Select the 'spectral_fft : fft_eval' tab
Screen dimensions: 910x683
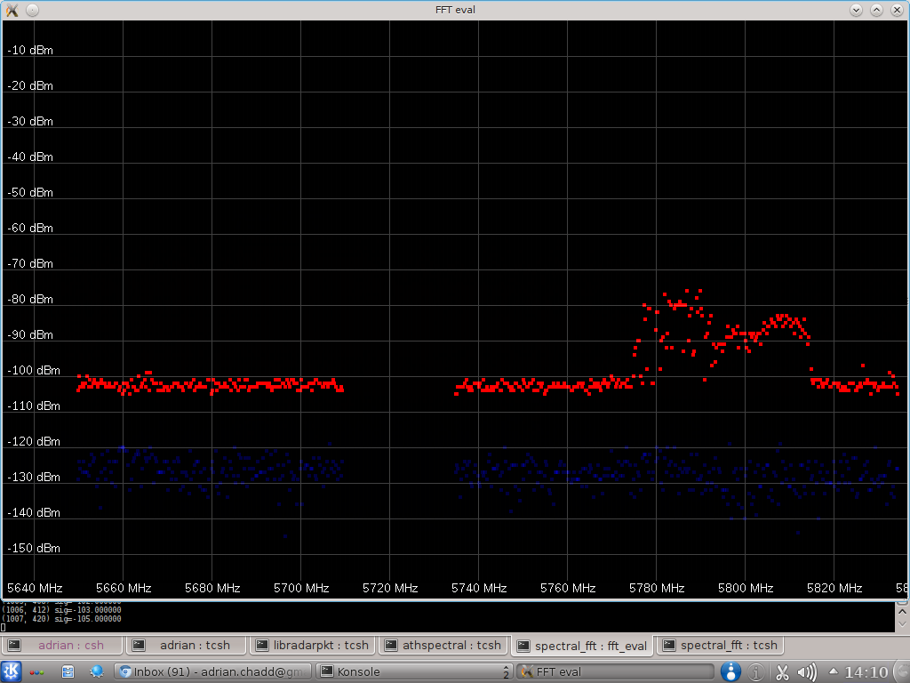[x=582, y=646]
